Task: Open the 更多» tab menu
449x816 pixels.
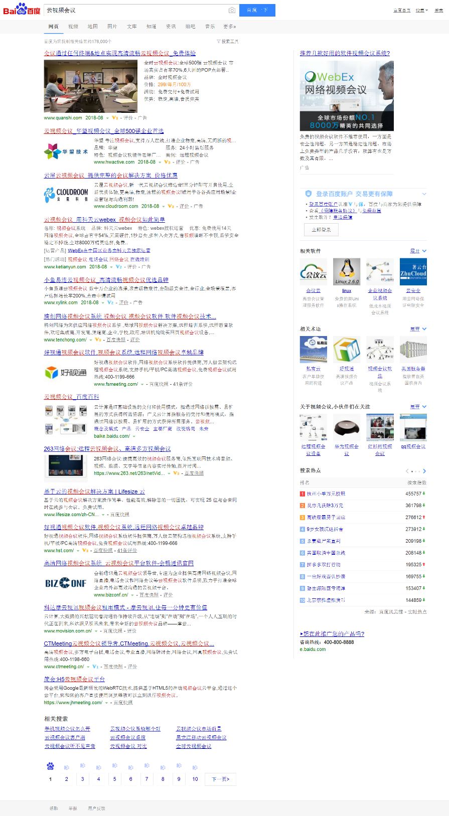Action: (230, 27)
